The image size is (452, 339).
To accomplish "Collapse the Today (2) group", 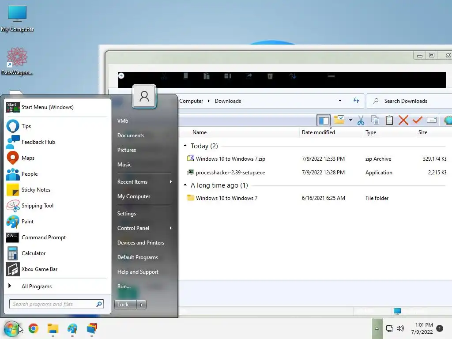I will pos(185,146).
